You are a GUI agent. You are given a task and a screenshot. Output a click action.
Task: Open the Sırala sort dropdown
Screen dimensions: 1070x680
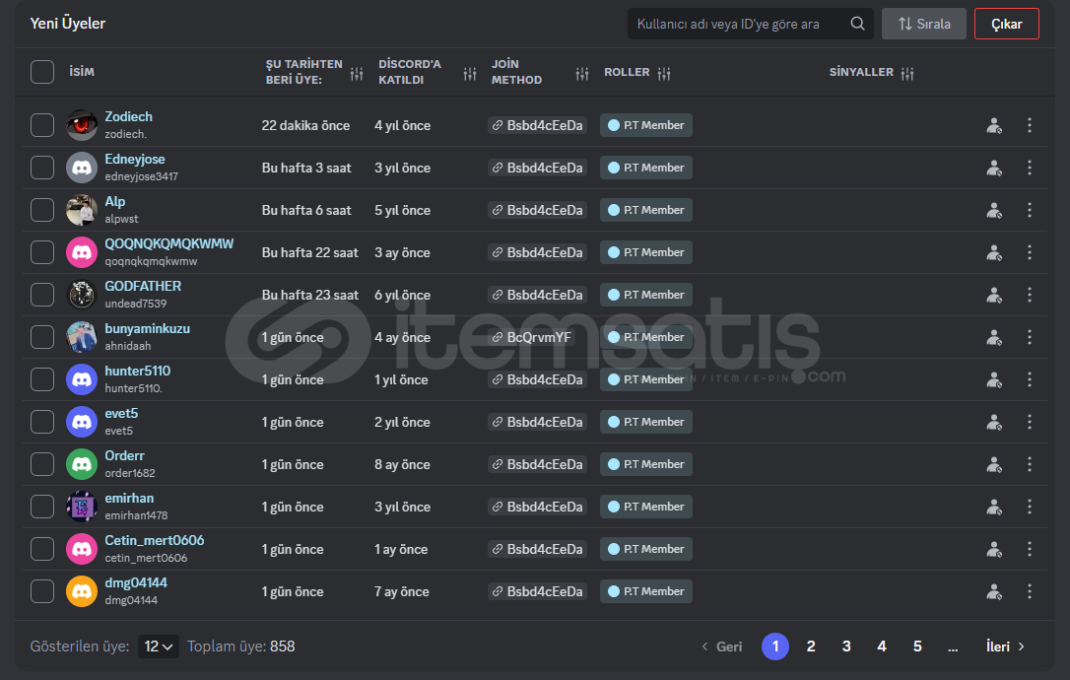coord(923,24)
